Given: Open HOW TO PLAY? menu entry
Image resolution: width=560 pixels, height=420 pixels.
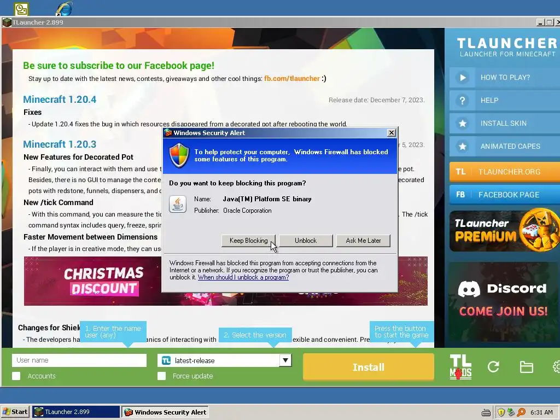Looking at the screenshot, I should [505, 78].
